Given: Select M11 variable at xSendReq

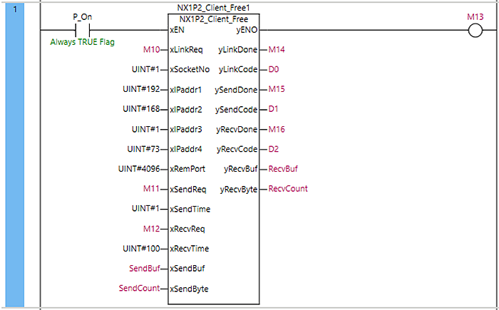Looking at the screenshot, I should tap(151, 189).
